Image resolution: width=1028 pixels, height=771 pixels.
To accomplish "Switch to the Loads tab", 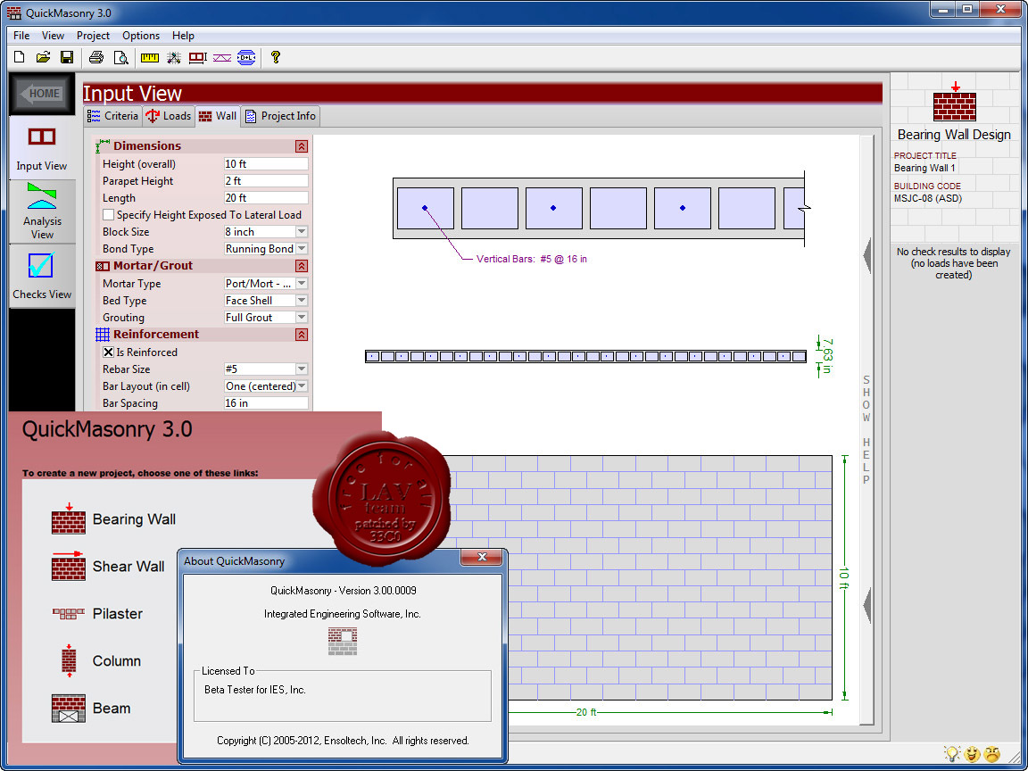I will tap(169, 116).
